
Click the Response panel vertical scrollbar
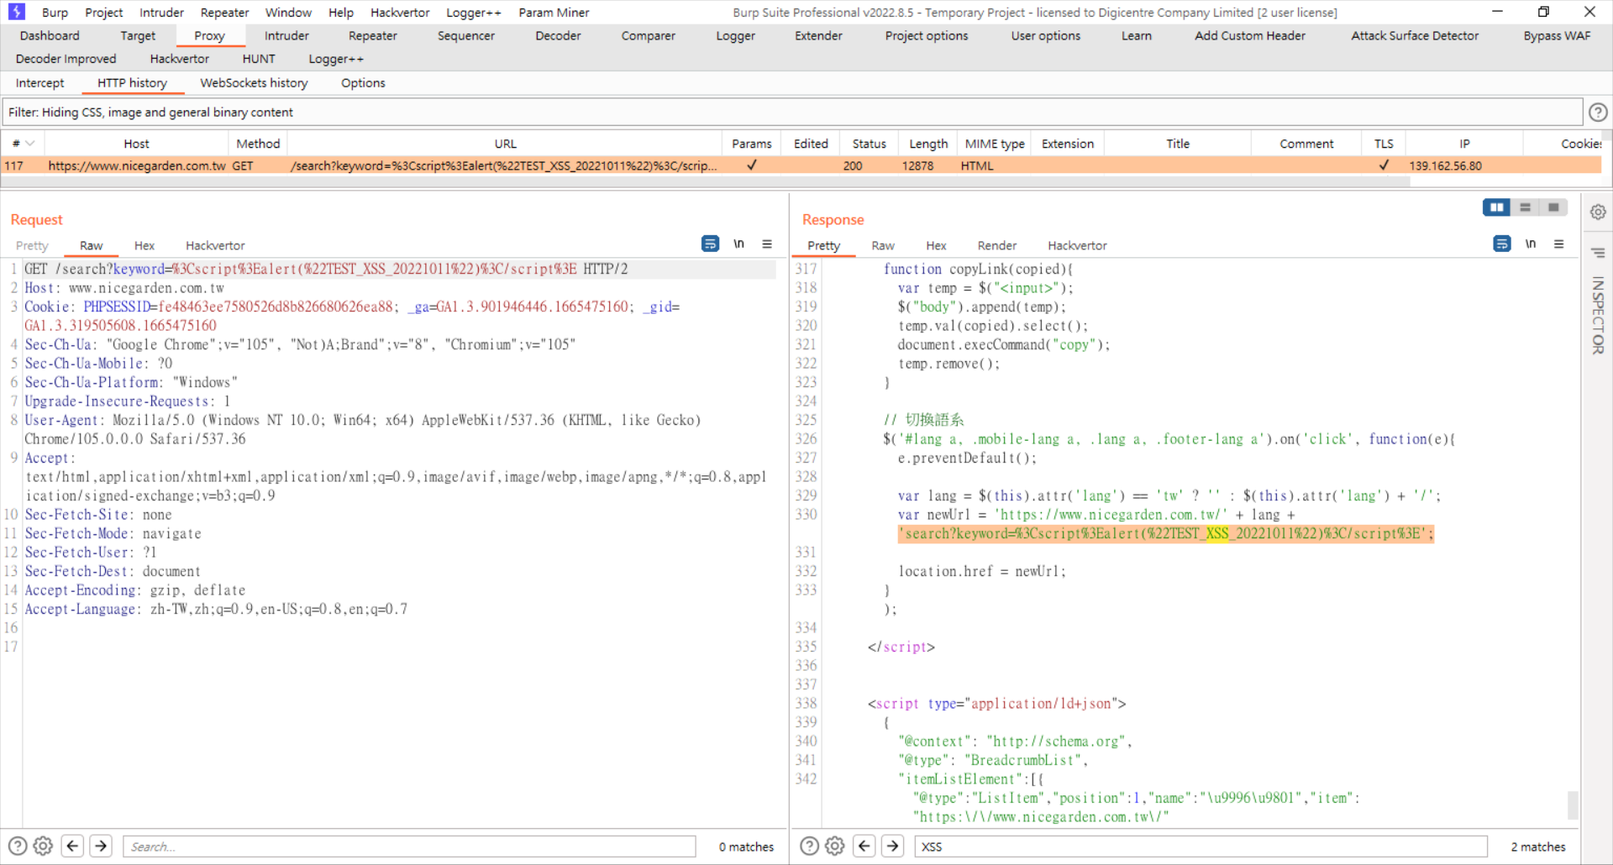click(x=1573, y=805)
